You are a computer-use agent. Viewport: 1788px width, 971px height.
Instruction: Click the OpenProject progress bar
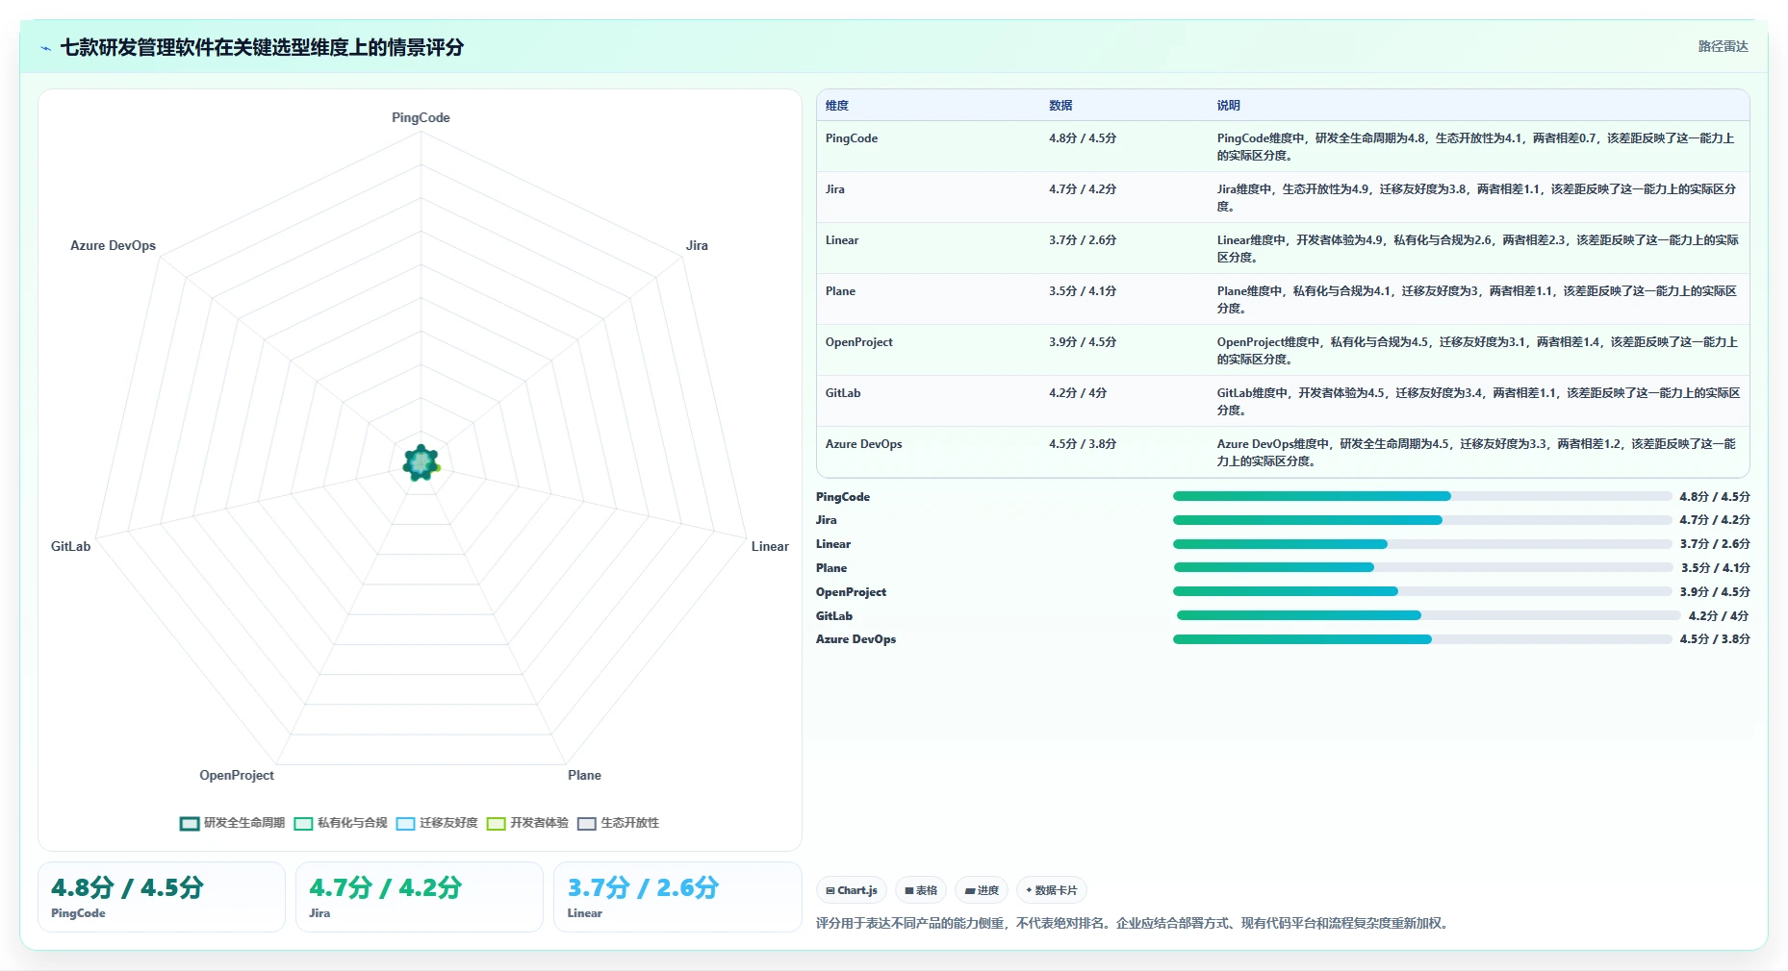[x=1422, y=591]
